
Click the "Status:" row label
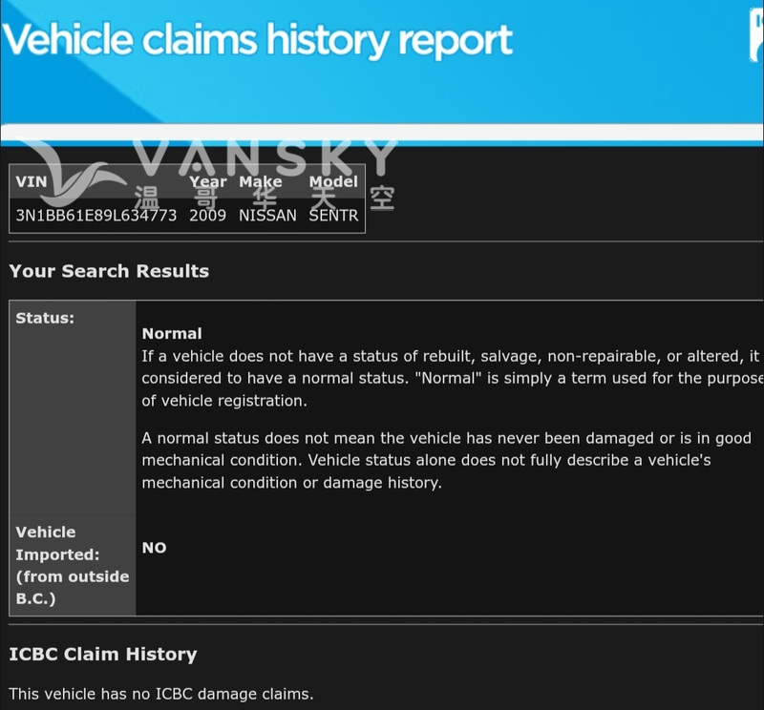pyautogui.click(x=45, y=319)
